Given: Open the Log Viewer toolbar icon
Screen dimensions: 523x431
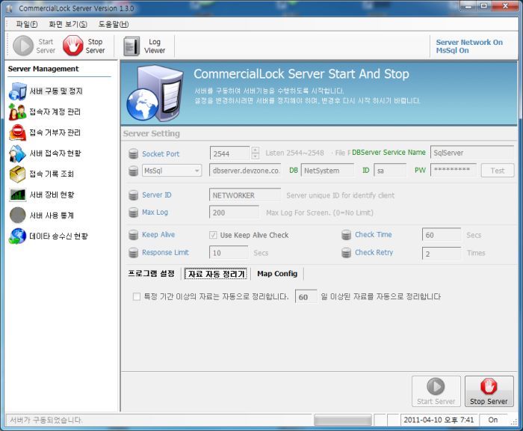Looking at the screenshot, I should click(x=131, y=46).
